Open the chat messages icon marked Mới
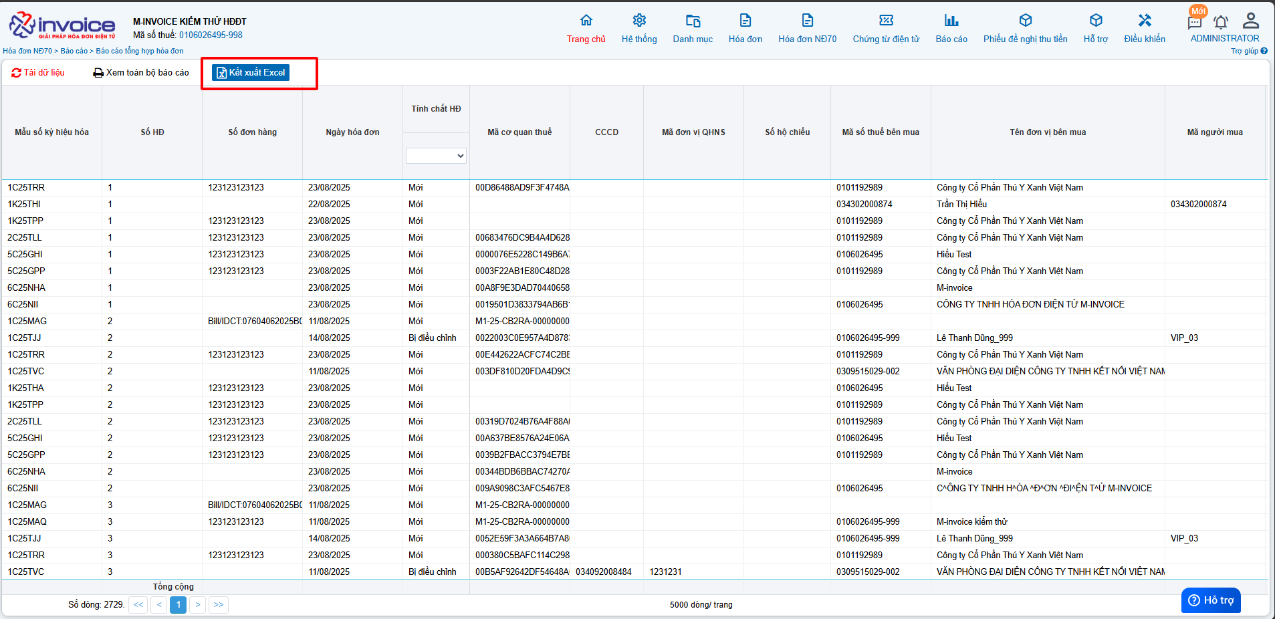1275x619 pixels. 1195,22
